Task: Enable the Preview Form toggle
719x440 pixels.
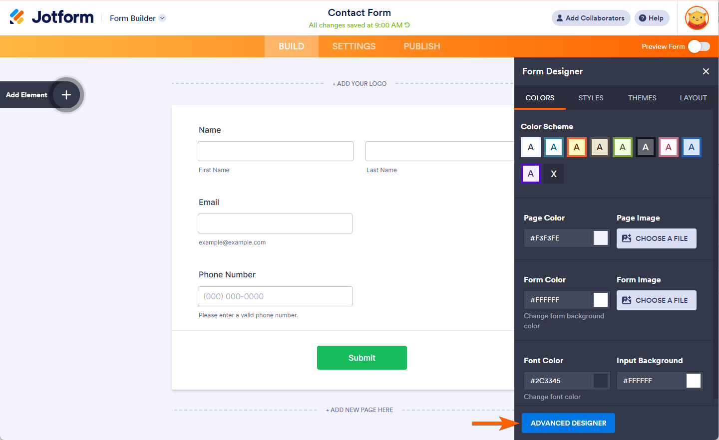Action: 699,46
